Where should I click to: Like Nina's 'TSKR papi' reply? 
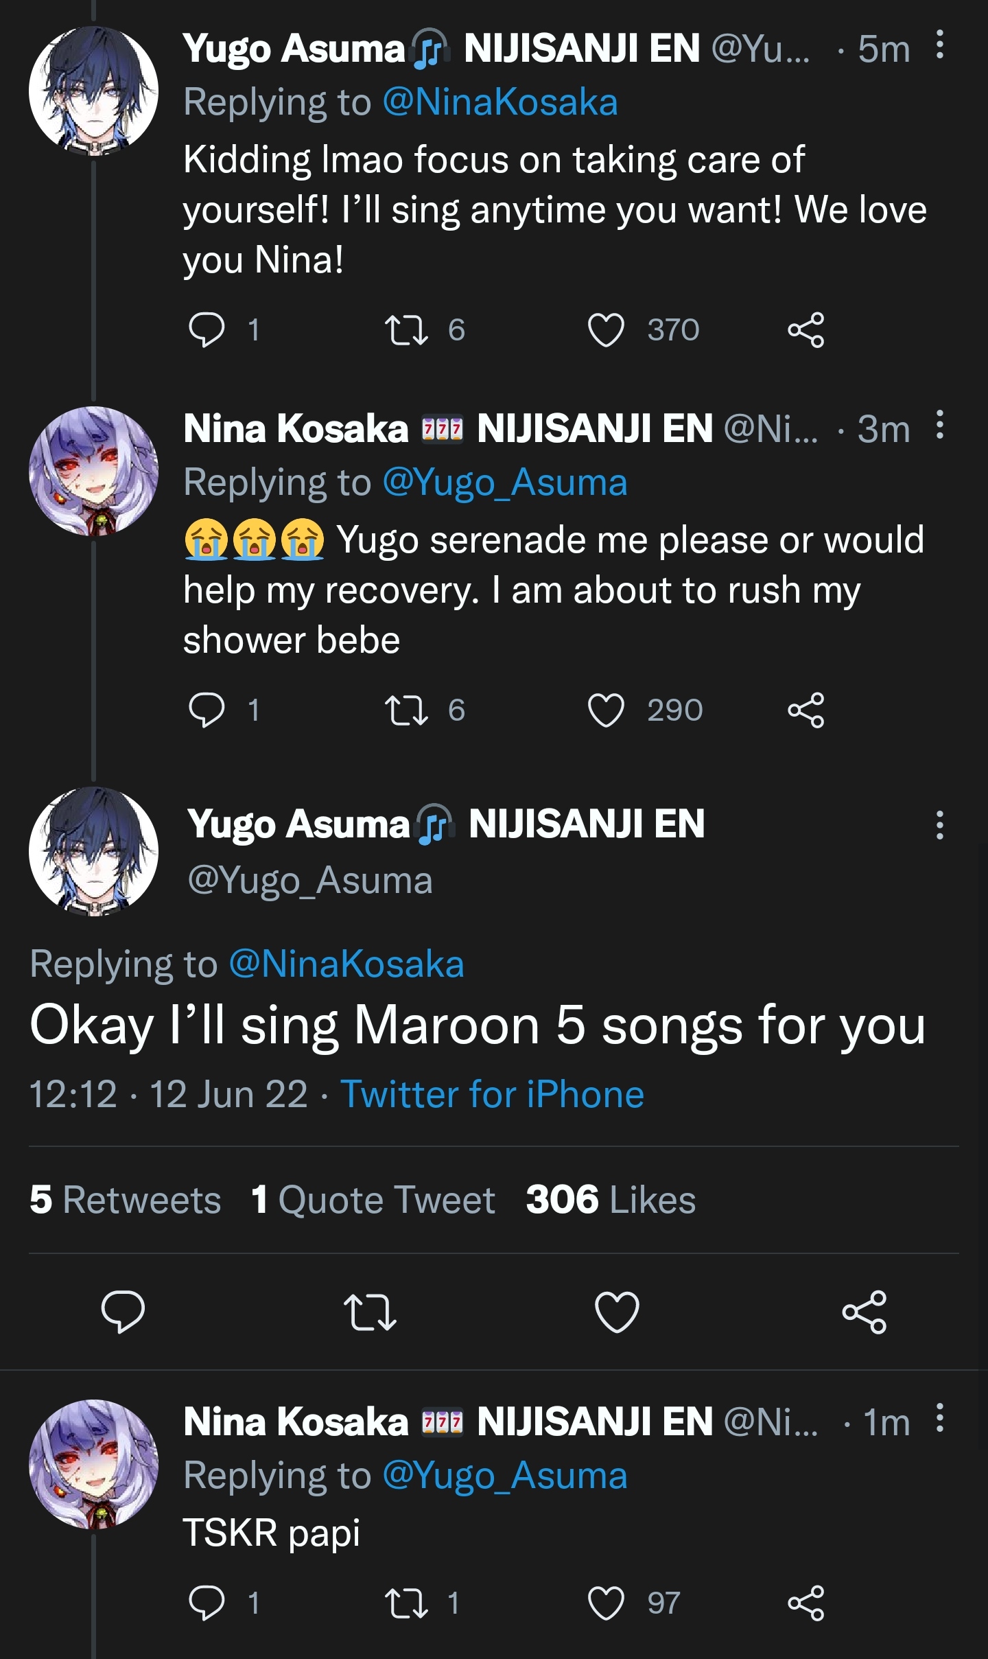tap(606, 1603)
